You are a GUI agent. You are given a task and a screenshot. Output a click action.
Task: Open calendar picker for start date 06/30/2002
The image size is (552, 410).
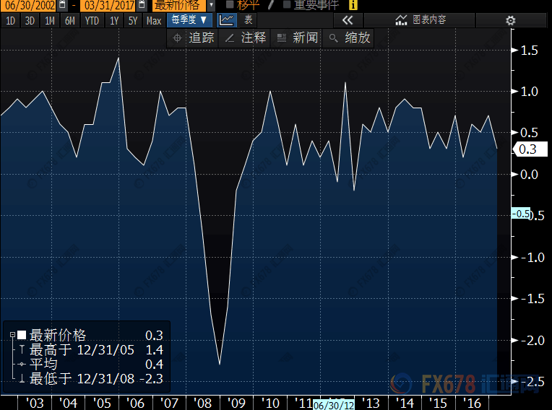62,5
